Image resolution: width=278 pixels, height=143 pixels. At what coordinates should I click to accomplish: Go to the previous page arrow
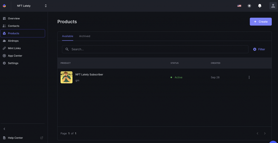point(257,133)
